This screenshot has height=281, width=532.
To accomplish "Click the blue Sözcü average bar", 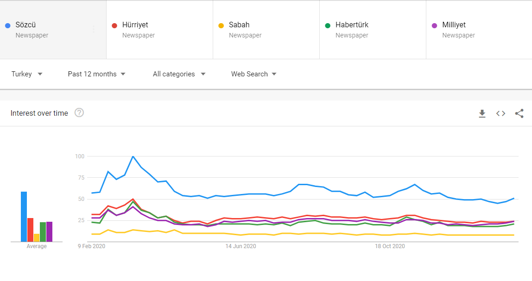I will click(24, 217).
